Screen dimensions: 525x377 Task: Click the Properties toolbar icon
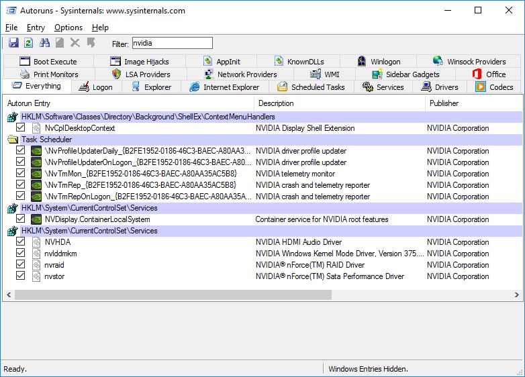coord(60,43)
